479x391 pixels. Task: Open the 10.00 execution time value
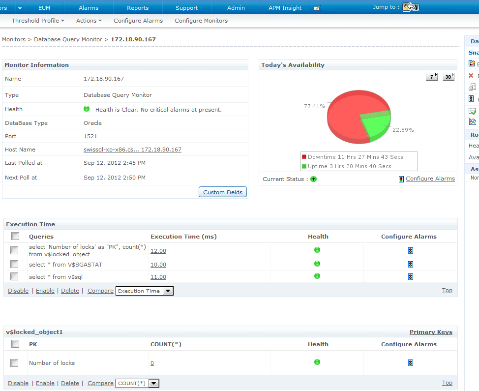coord(158,265)
